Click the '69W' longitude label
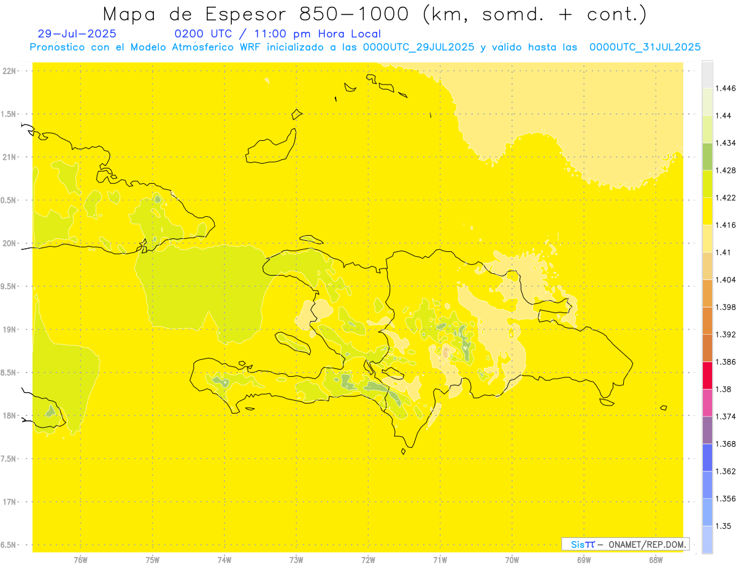The image size is (736, 568). [584, 559]
